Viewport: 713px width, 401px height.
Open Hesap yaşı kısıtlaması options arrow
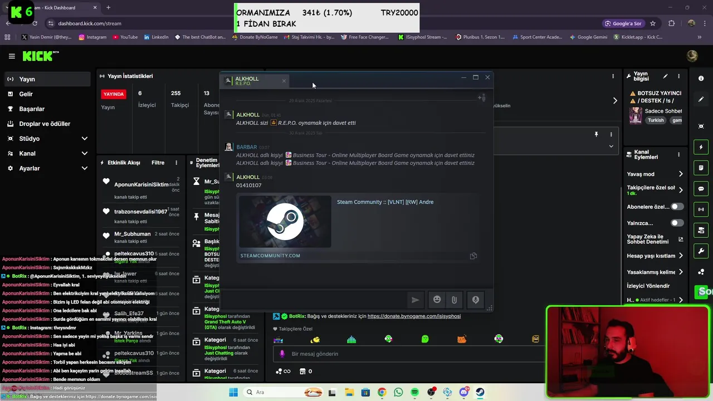point(681,256)
